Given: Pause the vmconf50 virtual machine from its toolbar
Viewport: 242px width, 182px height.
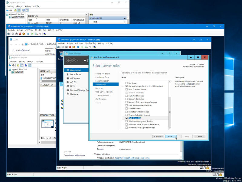Looking at the screenshot, I should 28,34.
